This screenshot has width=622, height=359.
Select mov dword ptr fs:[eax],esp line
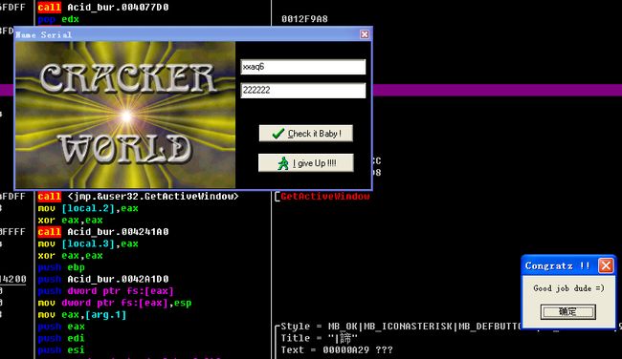[x=115, y=303]
